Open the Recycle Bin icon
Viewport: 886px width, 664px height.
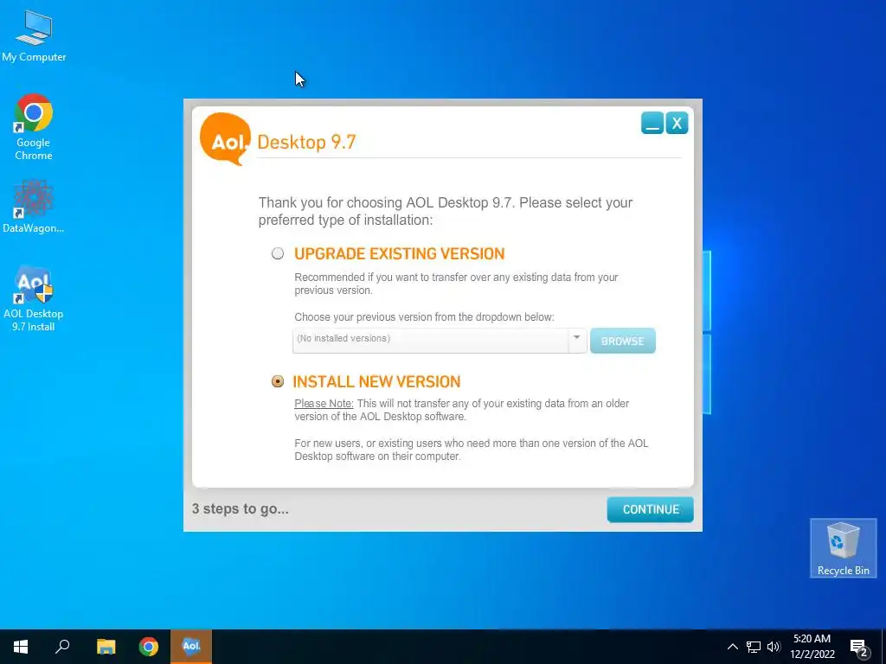[x=843, y=548]
